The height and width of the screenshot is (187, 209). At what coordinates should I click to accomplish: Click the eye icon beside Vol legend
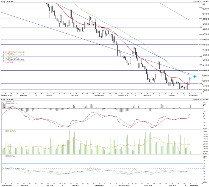(x=6, y=130)
